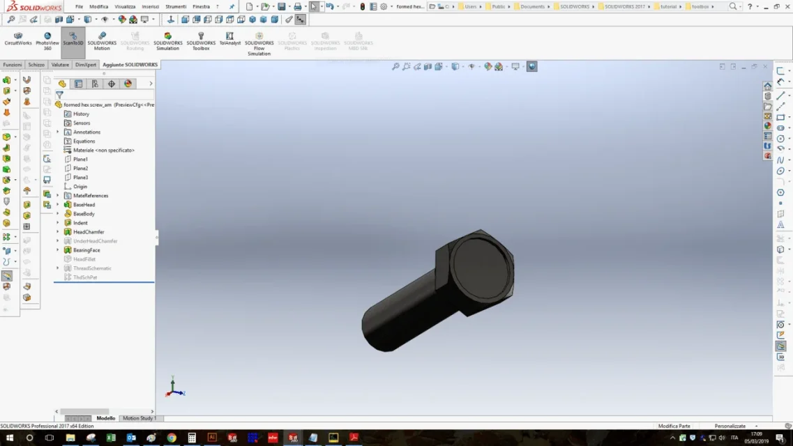
Task: Launch PhotoView 360 add-in
Action: 47,41
